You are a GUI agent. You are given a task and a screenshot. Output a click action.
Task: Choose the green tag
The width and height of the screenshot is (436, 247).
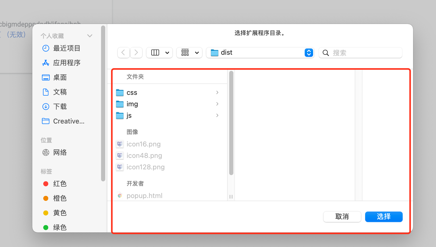pyautogui.click(x=60, y=227)
